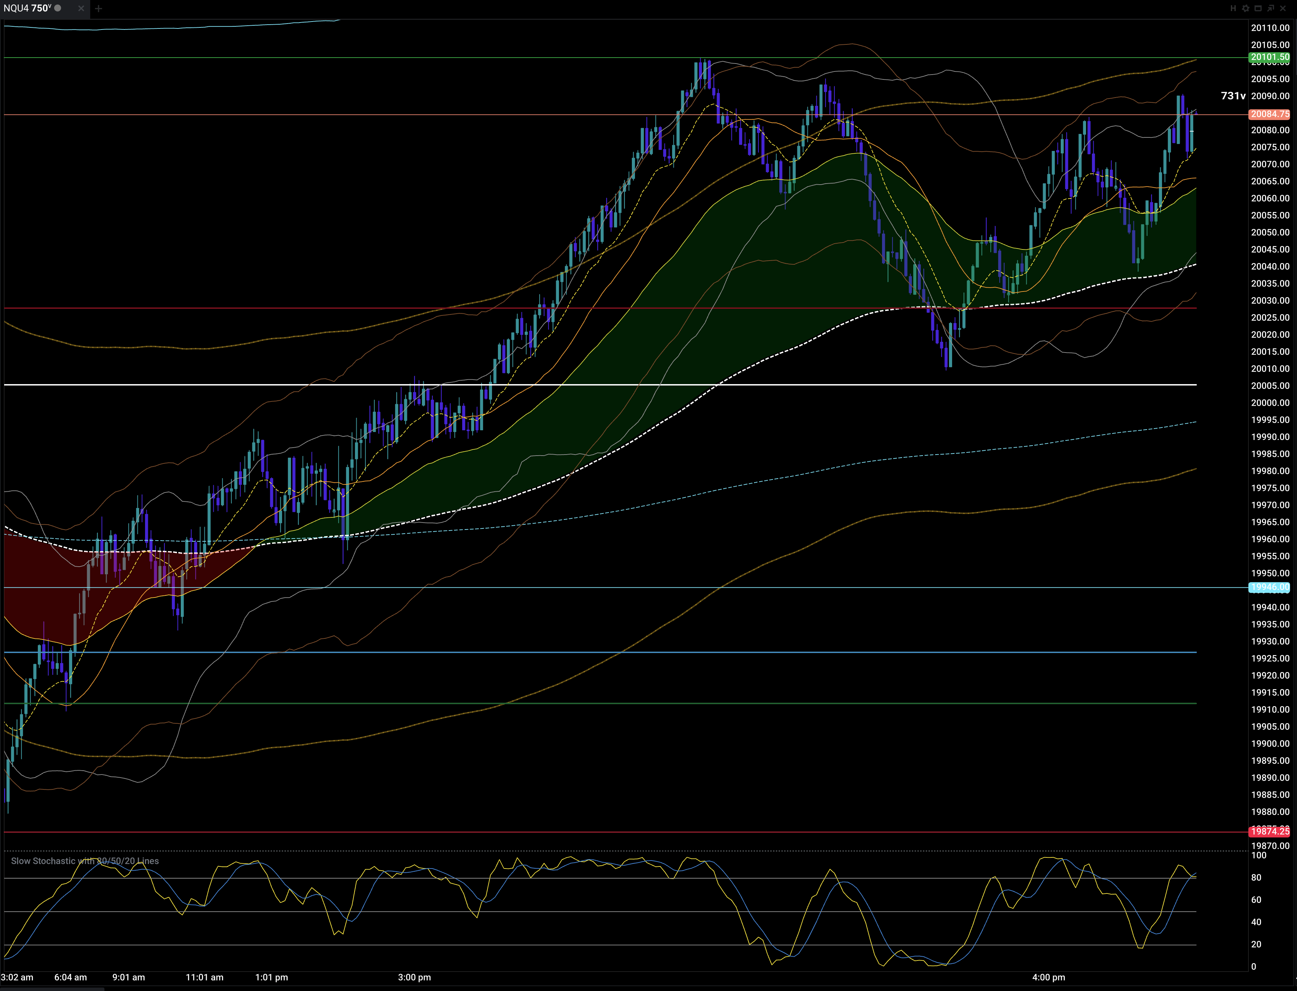Click the grey link dot on the tab
Image resolution: width=1297 pixels, height=991 pixels.
pyautogui.click(x=58, y=8)
